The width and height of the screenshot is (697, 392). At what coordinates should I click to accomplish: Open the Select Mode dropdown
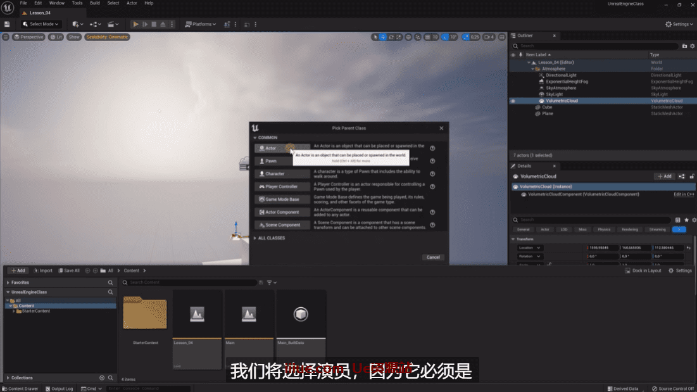[41, 24]
